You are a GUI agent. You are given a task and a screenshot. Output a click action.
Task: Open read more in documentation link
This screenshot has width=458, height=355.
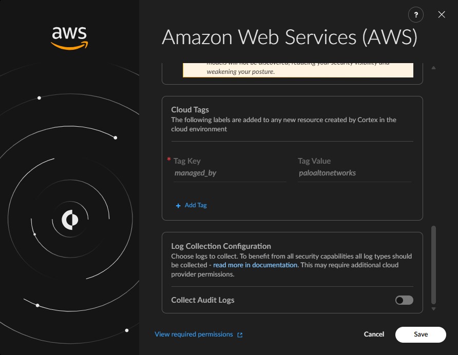256,265
